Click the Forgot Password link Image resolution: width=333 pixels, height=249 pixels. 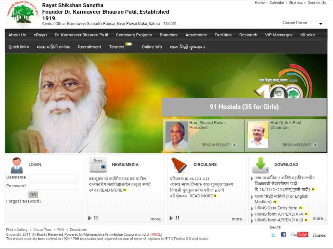24,201
